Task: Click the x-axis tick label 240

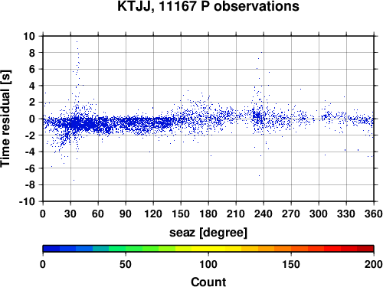Action: pos(264,214)
